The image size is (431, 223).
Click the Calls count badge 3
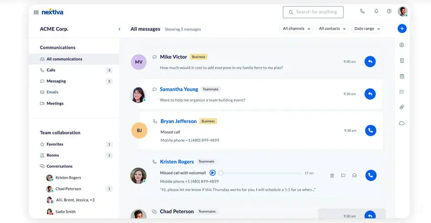(x=109, y=70)
